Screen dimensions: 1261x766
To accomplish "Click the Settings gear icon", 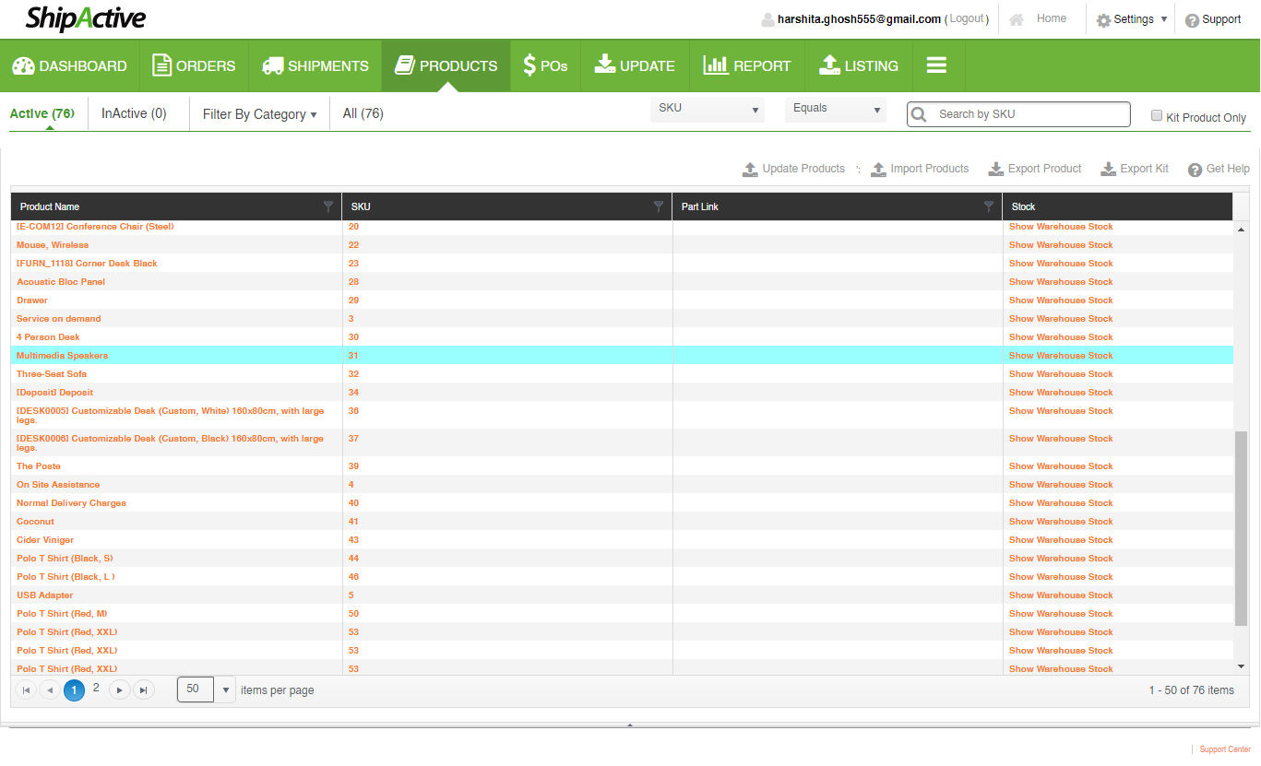I will click(x=1103, y=19).
